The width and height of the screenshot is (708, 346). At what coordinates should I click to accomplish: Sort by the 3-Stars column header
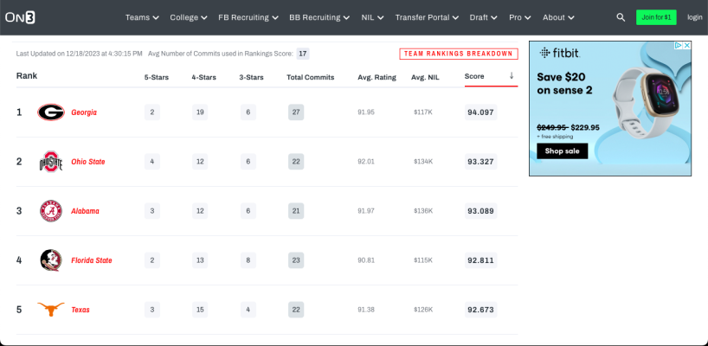pyautogui.click(x=252, y=77)
